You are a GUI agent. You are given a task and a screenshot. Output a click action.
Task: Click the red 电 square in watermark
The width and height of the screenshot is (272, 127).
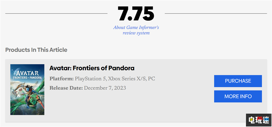click(x=251, y=120)
